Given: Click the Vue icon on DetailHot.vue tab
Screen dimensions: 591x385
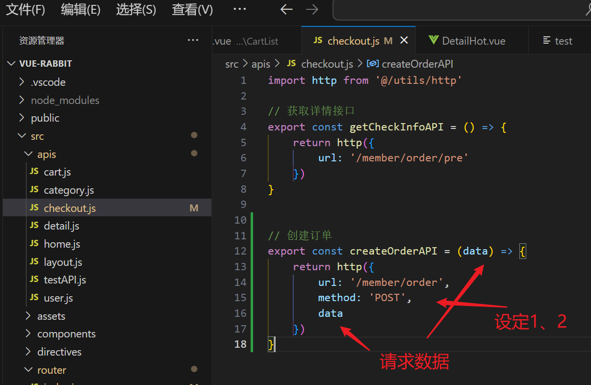Looking at the screenshot, I should coord(433,41).
